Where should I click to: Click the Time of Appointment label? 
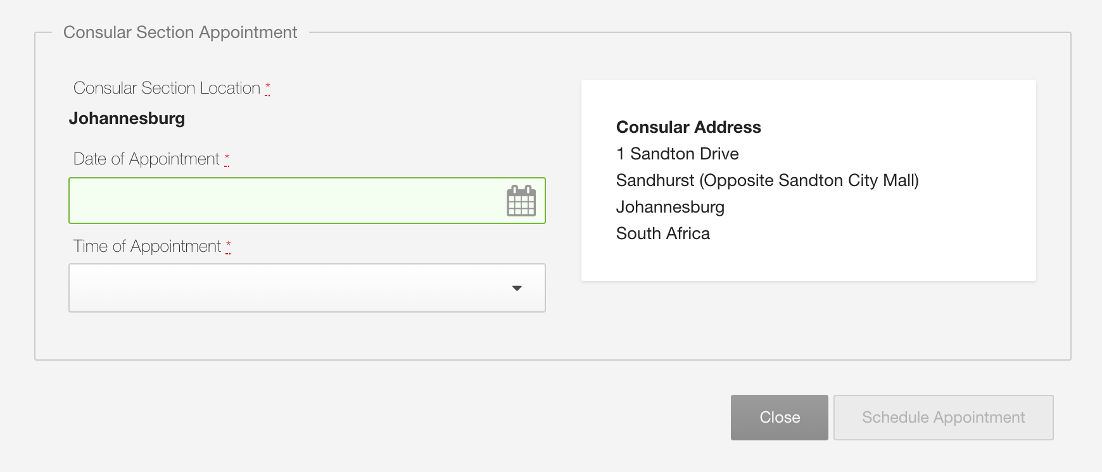147,246
